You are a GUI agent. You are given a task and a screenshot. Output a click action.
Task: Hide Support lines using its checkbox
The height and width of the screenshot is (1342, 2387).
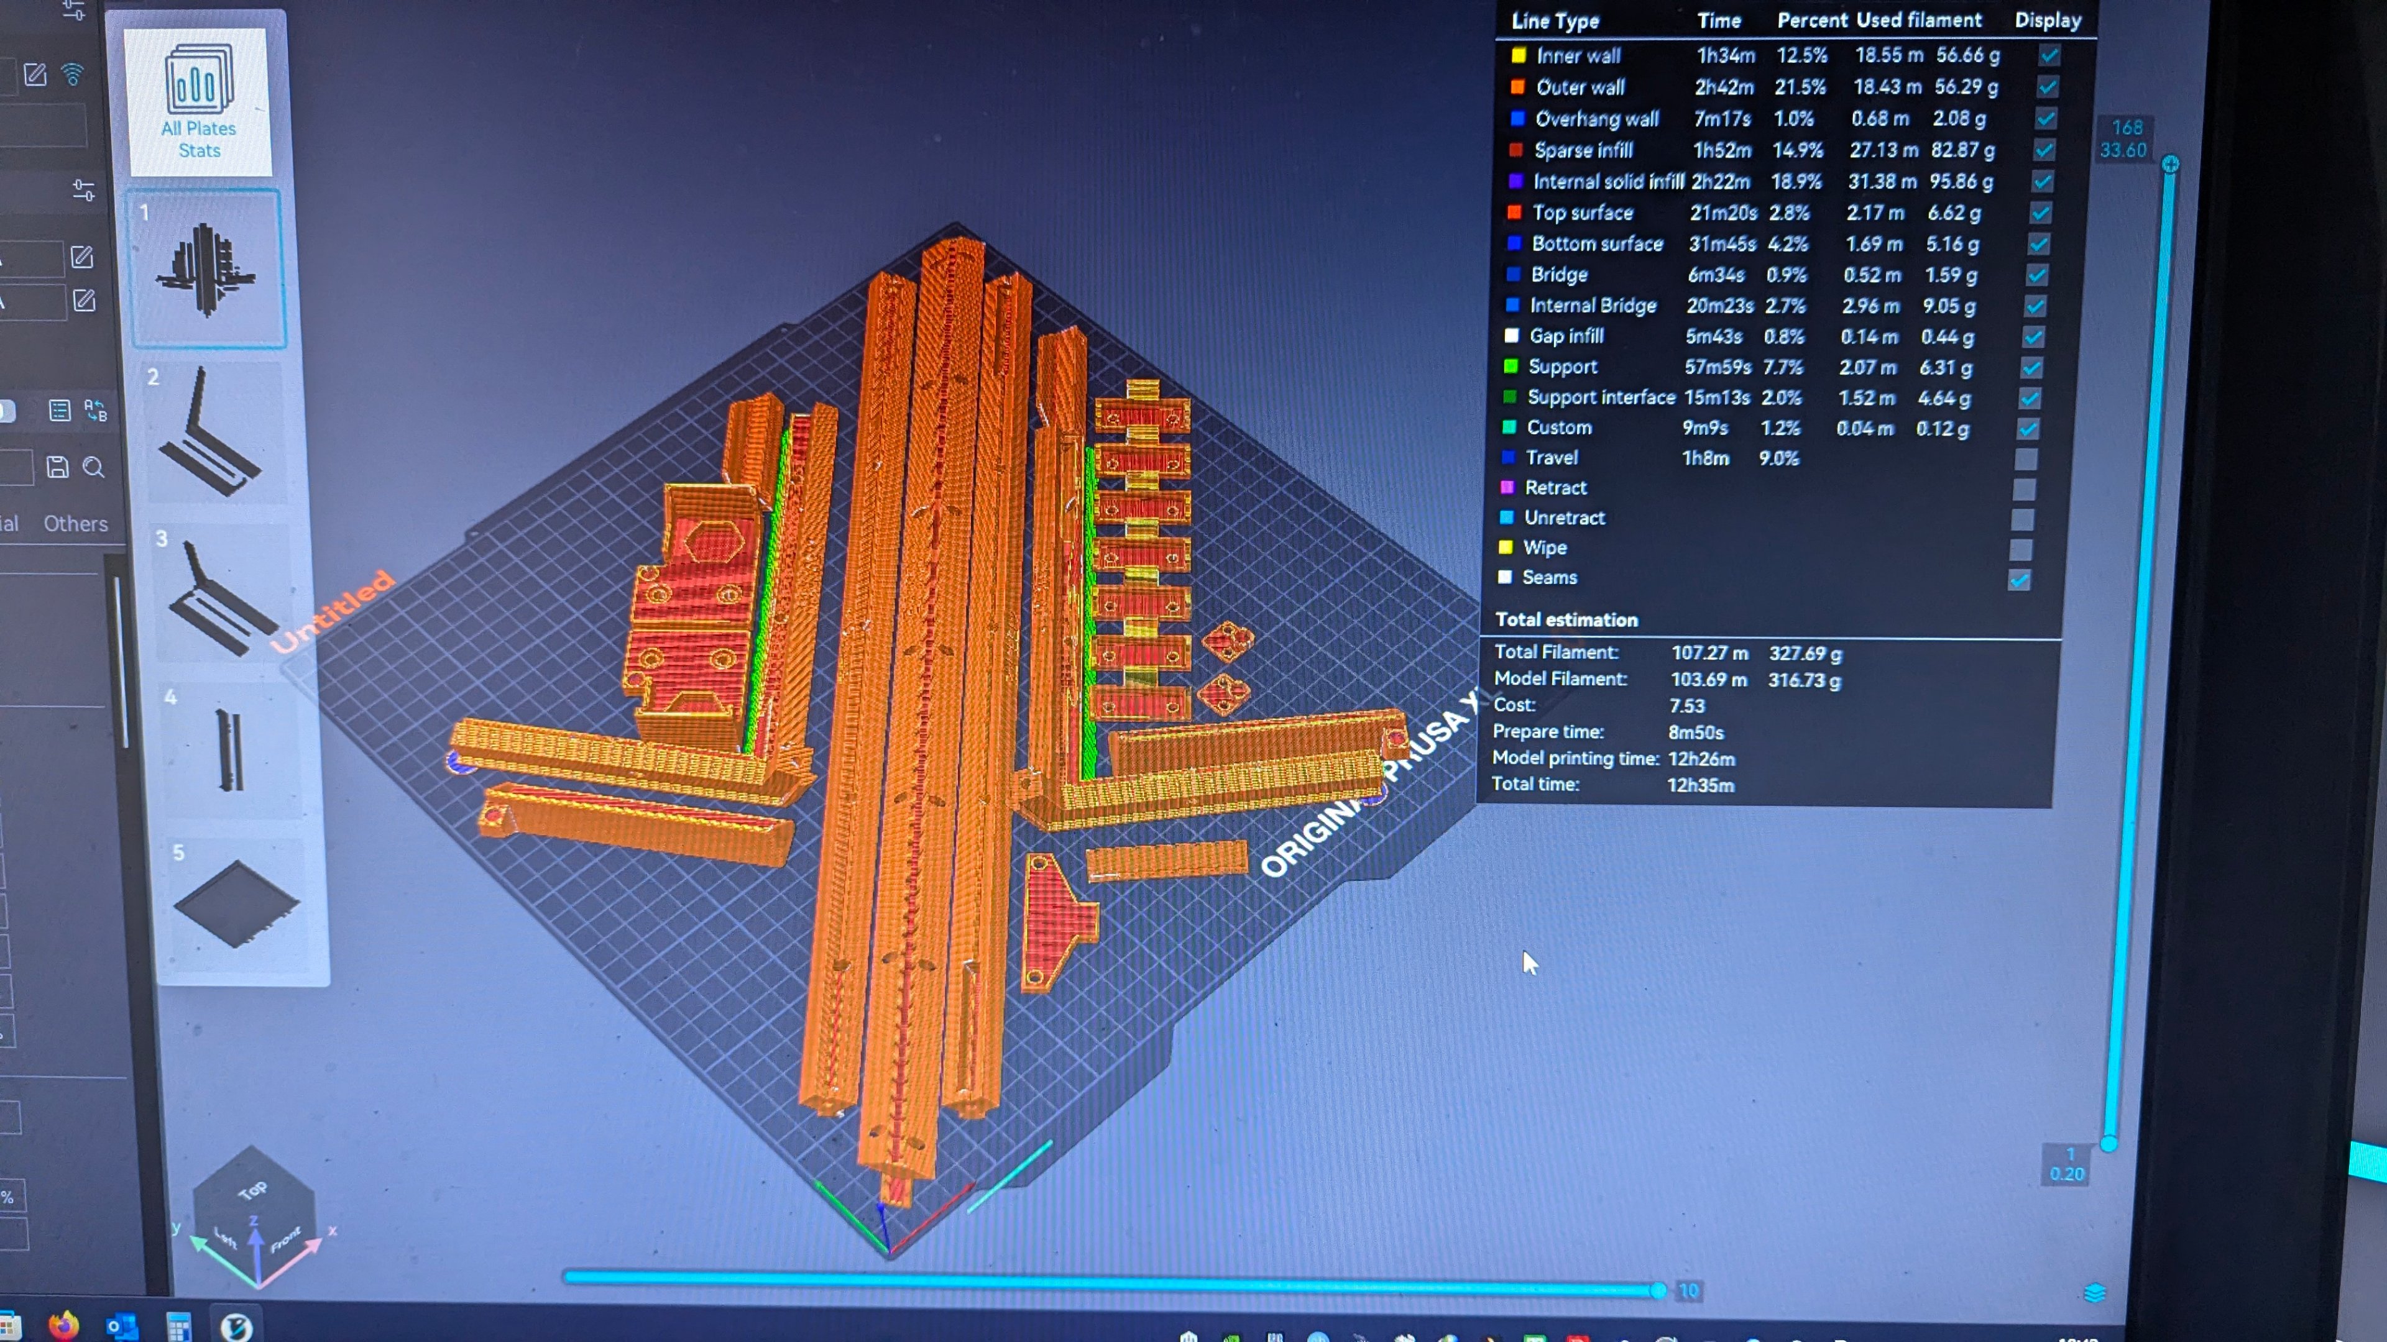[2031, 368]
